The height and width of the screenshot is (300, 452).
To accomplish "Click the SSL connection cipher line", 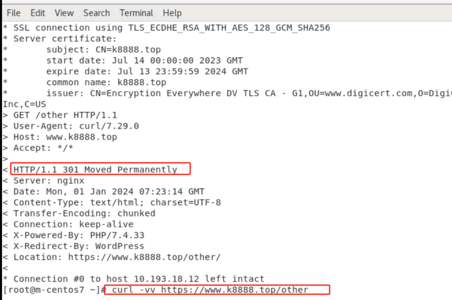I will coord(172,28).
